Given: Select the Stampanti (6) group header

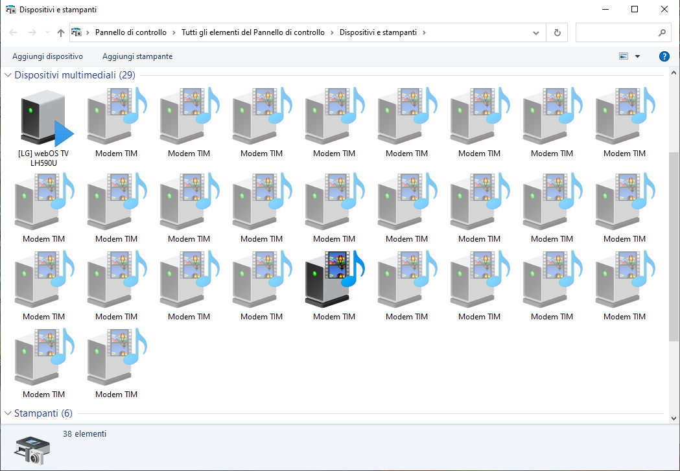Looking at the screenshot, I should (43, 413).
